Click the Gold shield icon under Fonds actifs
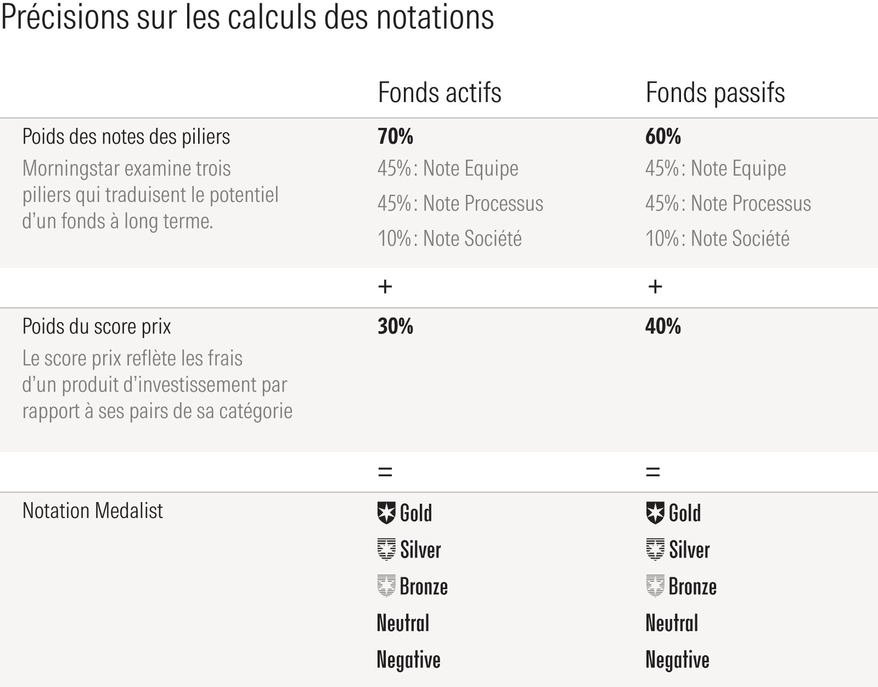 (x=386, y=513)
